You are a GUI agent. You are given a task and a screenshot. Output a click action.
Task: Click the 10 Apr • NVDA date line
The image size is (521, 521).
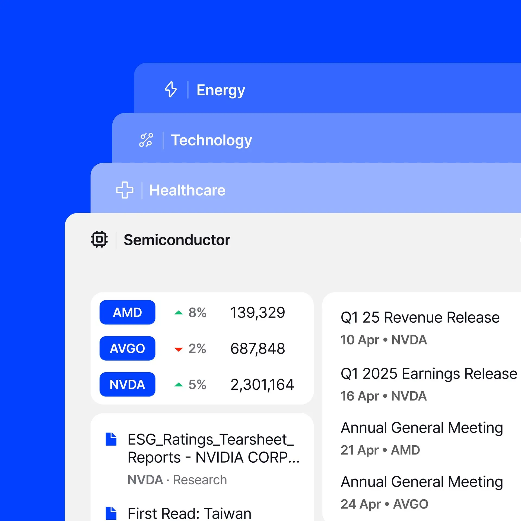pyautogui.click(x=384, y=340)
